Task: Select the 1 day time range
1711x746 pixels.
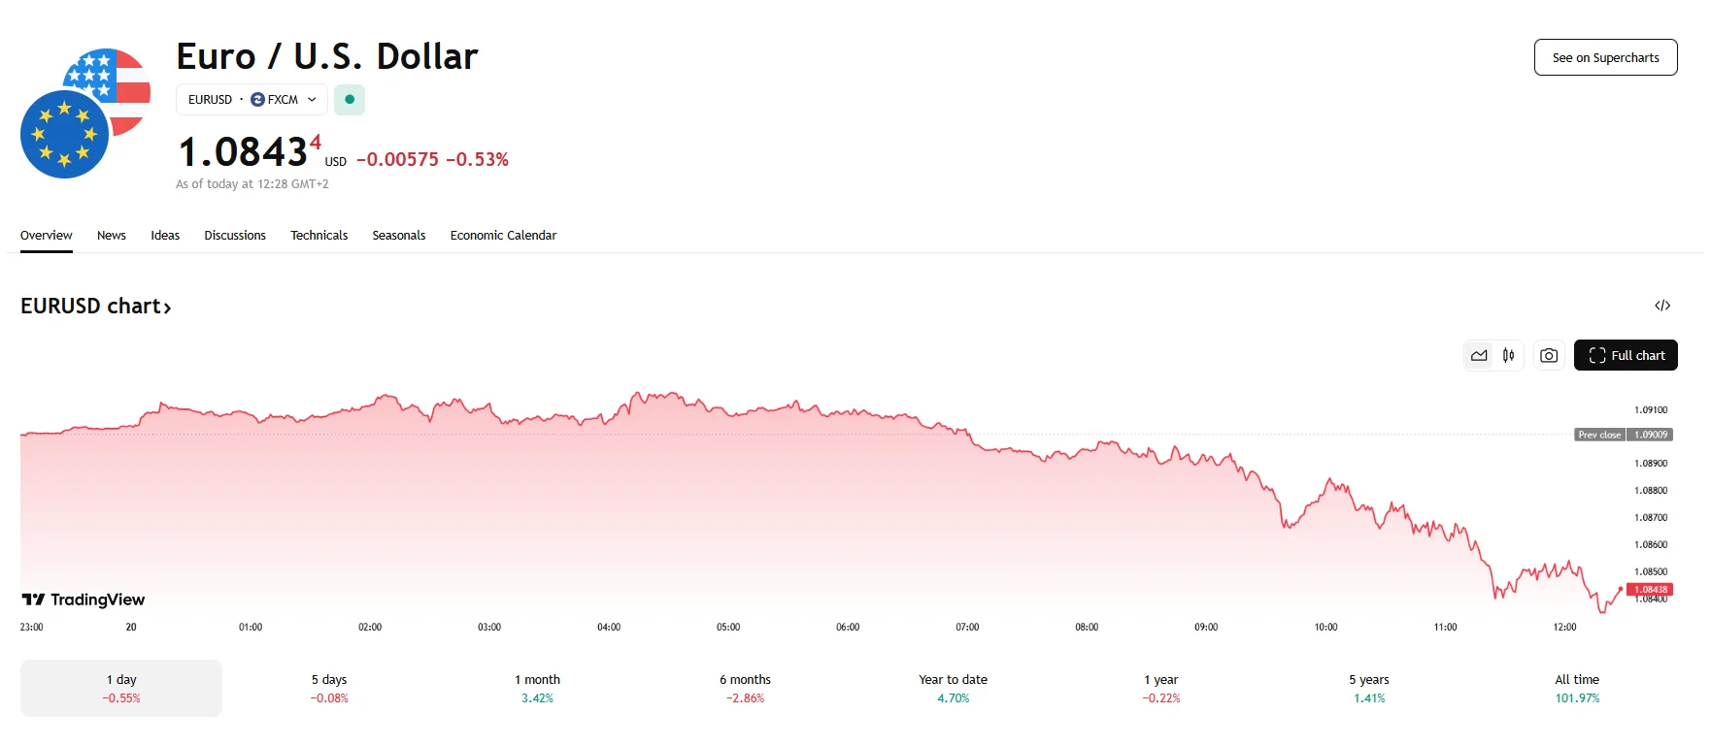Action: 121,688
